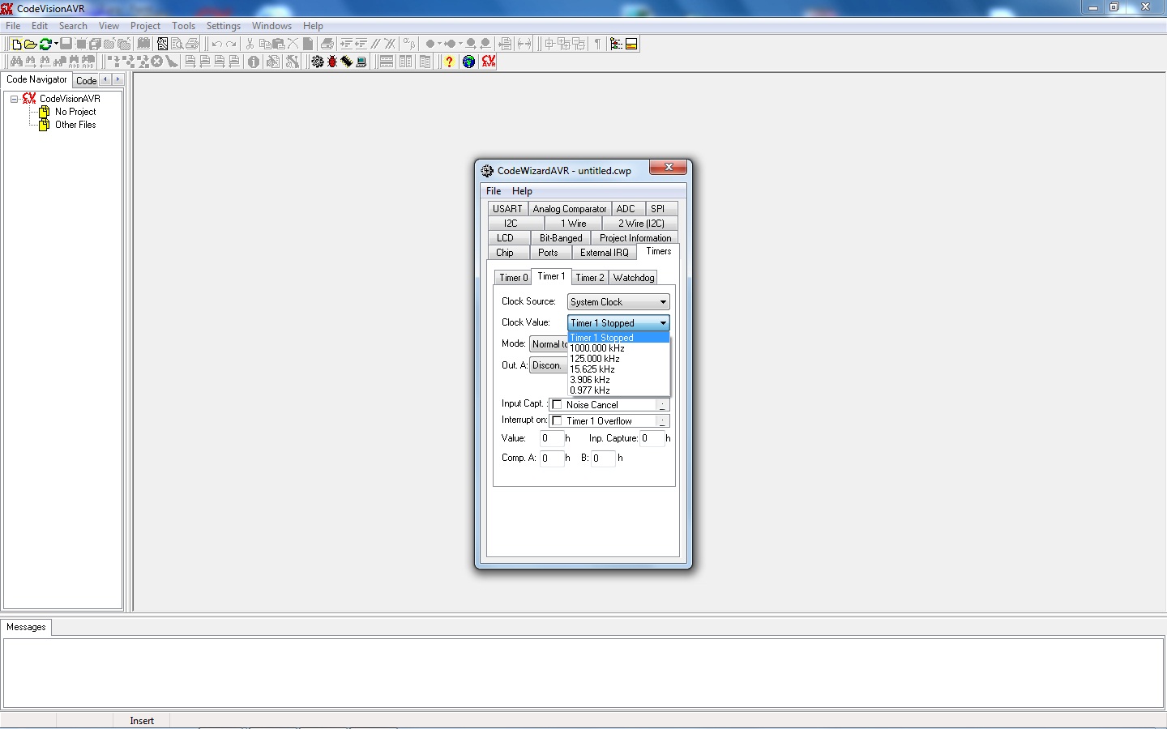Image resolution: width=1167 pixels, height=729 pixels.
Task: Click the globe web icon in toolbar
Action: [x=468, y=62]
